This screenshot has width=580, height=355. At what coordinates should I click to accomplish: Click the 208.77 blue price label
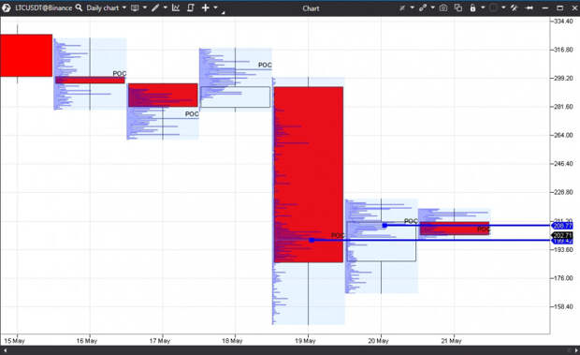click(x=562, y=226)
